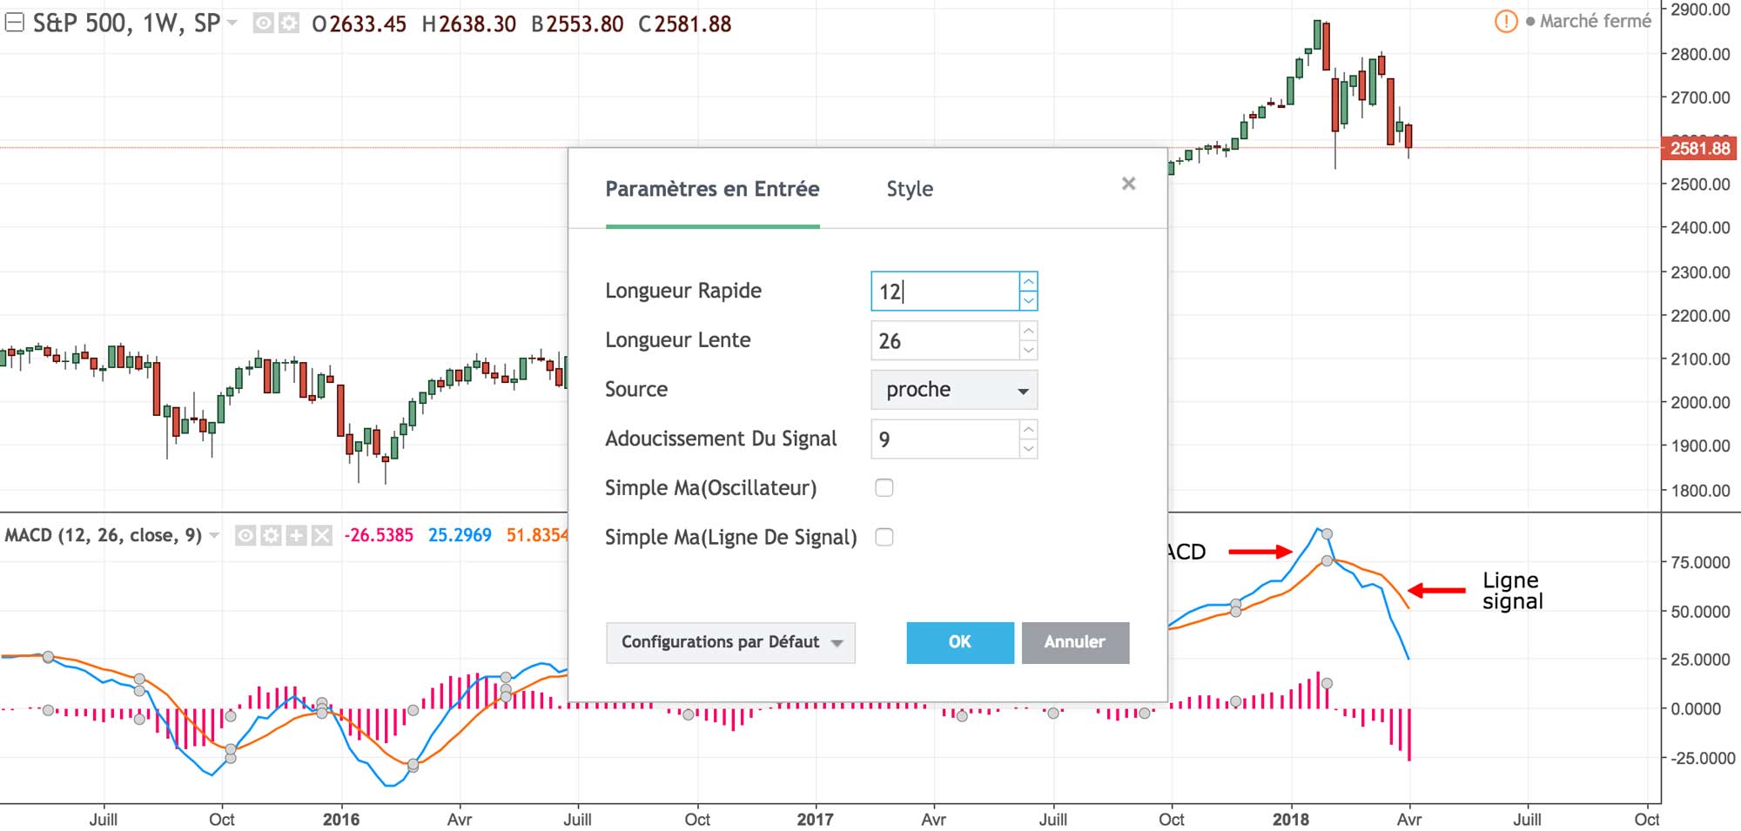Increase Longueur Rapide with up arrow
1741x831 pixels.
click(x=1028, y=282)
